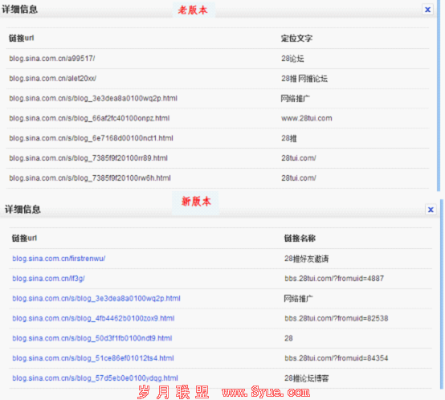Open link blog_51ce86ef01012ts4.html
The height and width of the screenshot is (400, 445).
pos(93,358)
